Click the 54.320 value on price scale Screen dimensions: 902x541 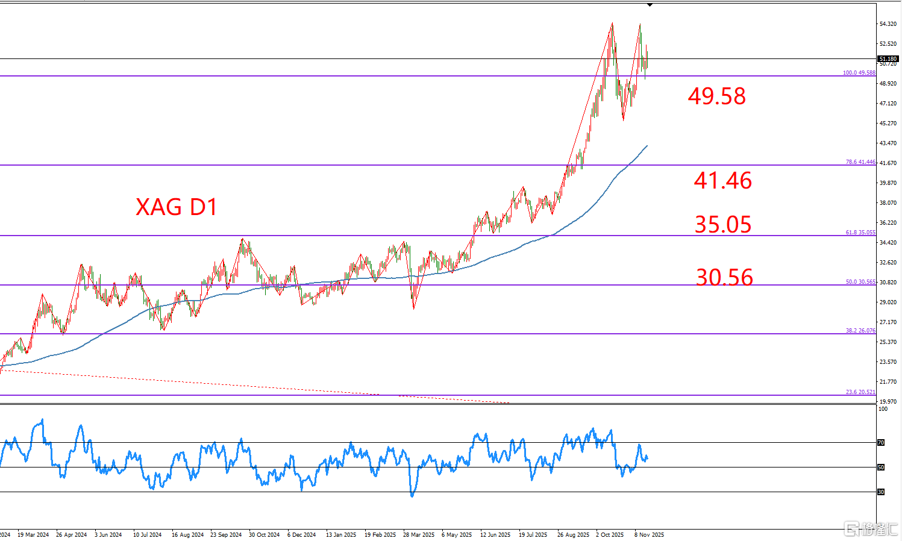pyautogui.click(x=888, y=24)
